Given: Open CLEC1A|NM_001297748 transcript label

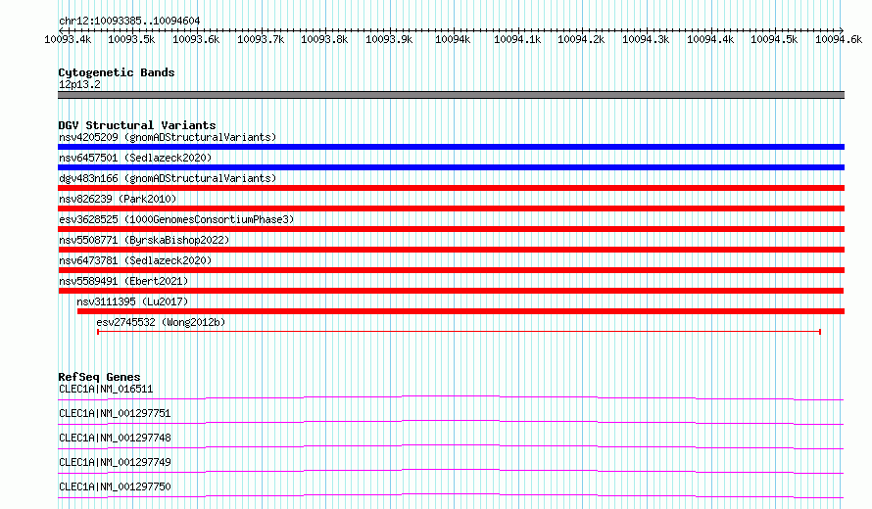Looking at the screenshot, I should click(x=115, y=438).
